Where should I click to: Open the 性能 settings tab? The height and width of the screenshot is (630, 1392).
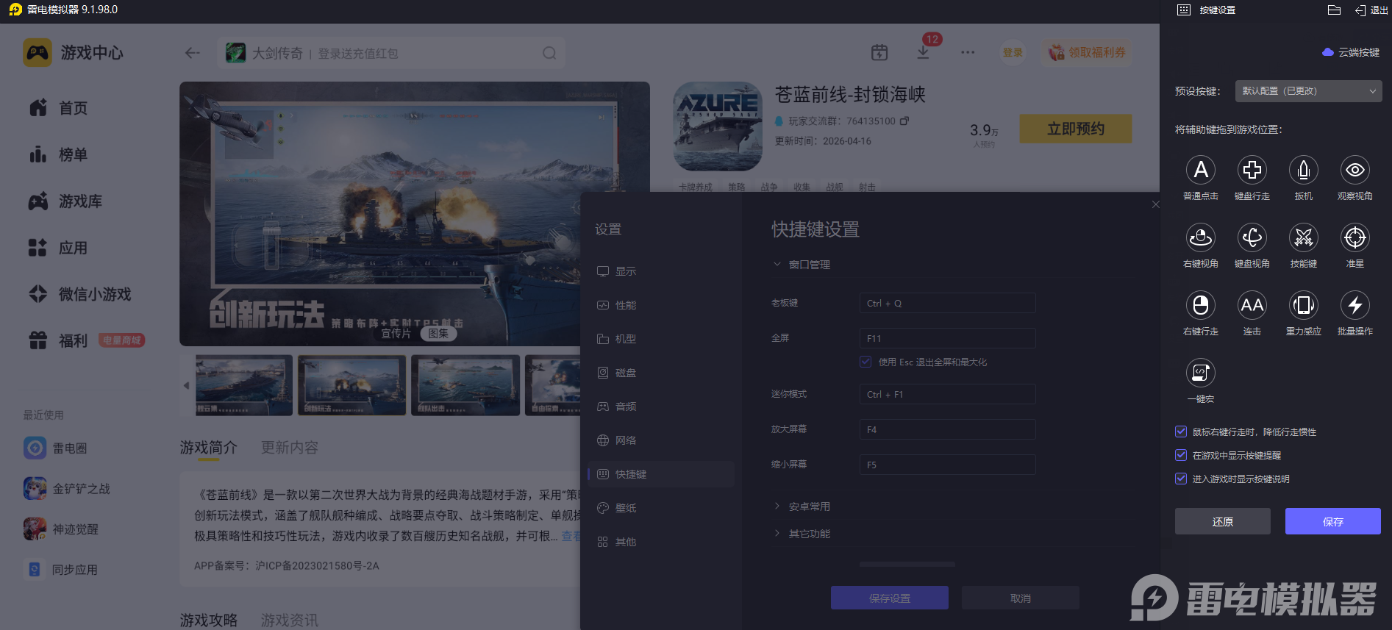[x=625, y=305]
